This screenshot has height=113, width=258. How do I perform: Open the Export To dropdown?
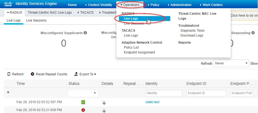[x=88, y=74]
